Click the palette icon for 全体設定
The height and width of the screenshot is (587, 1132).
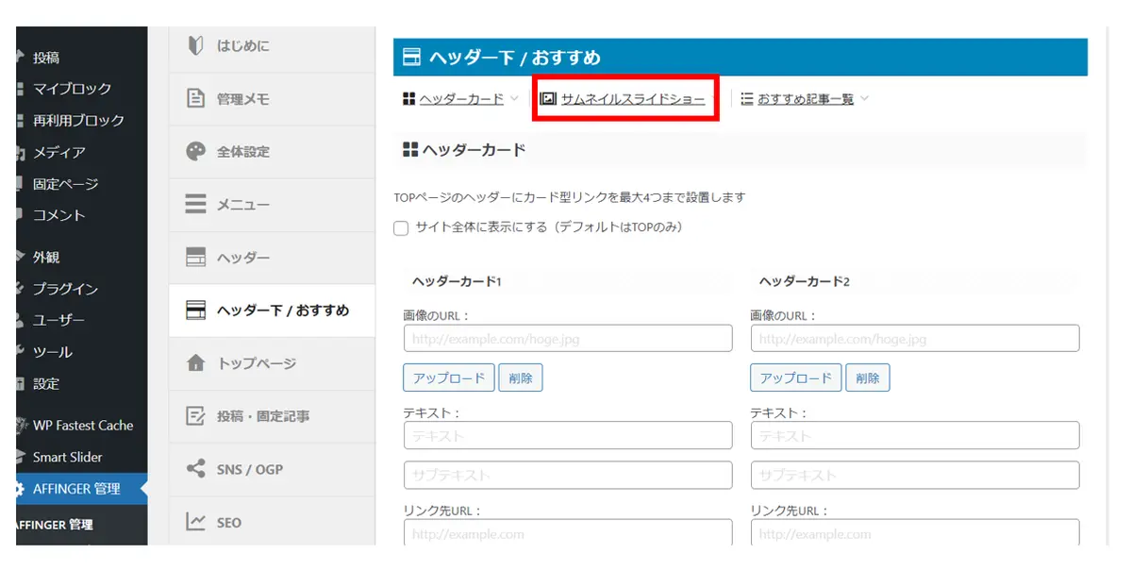(195, 152)
